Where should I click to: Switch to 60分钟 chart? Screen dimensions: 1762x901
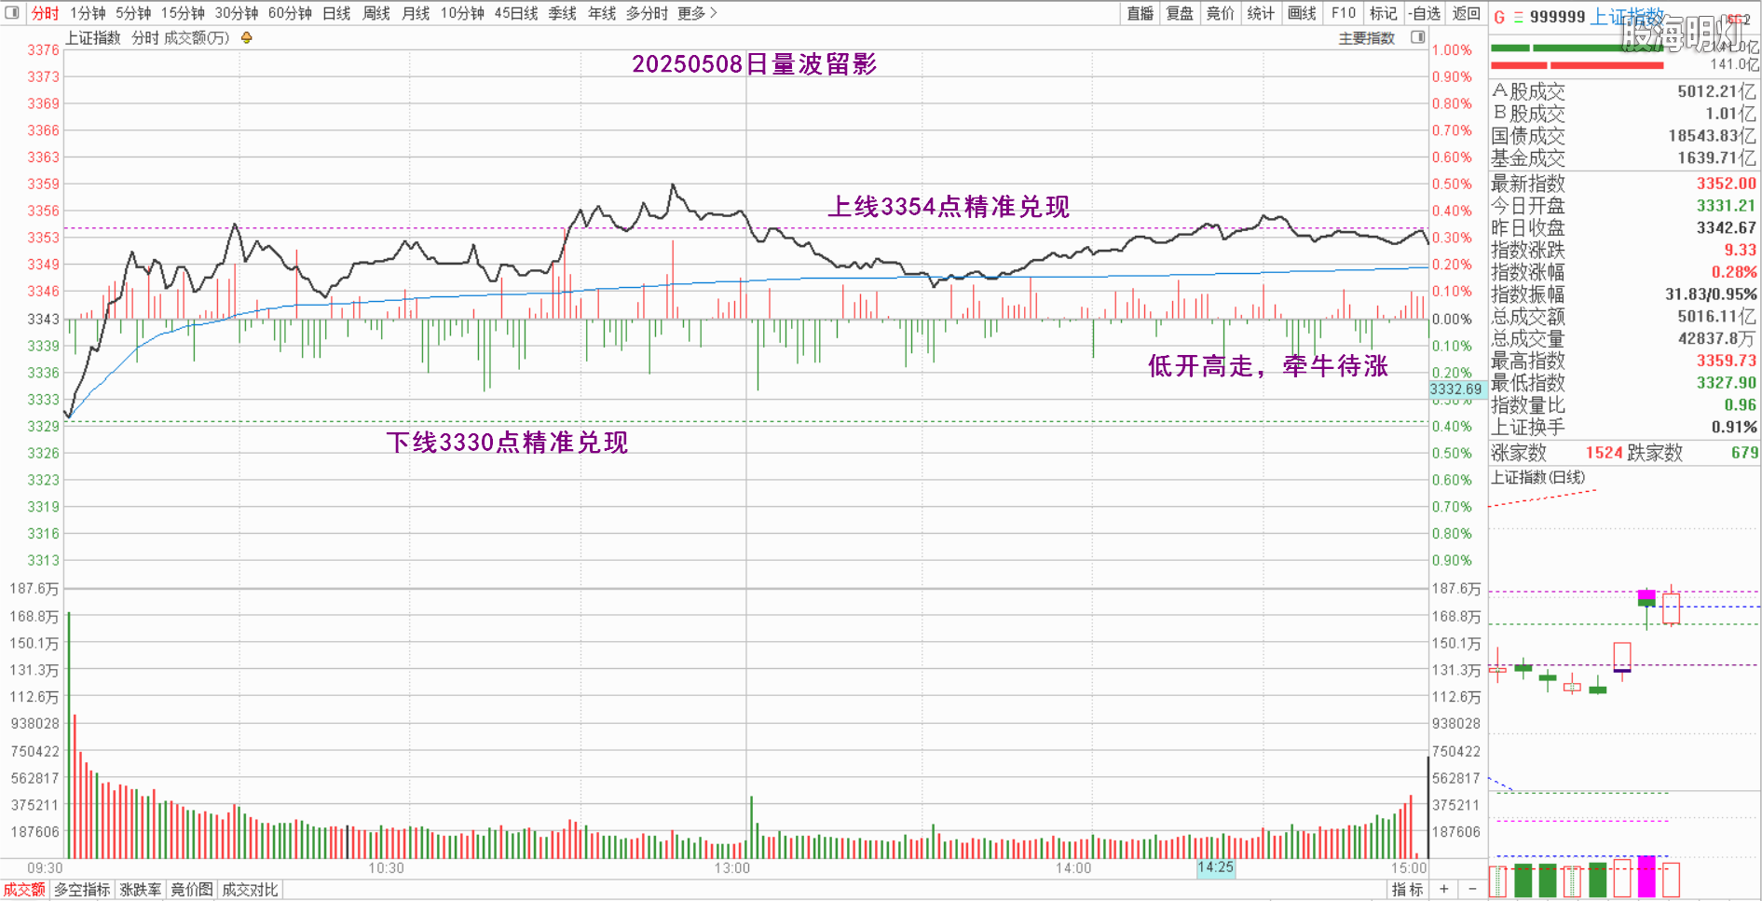[x=290, y=13]
